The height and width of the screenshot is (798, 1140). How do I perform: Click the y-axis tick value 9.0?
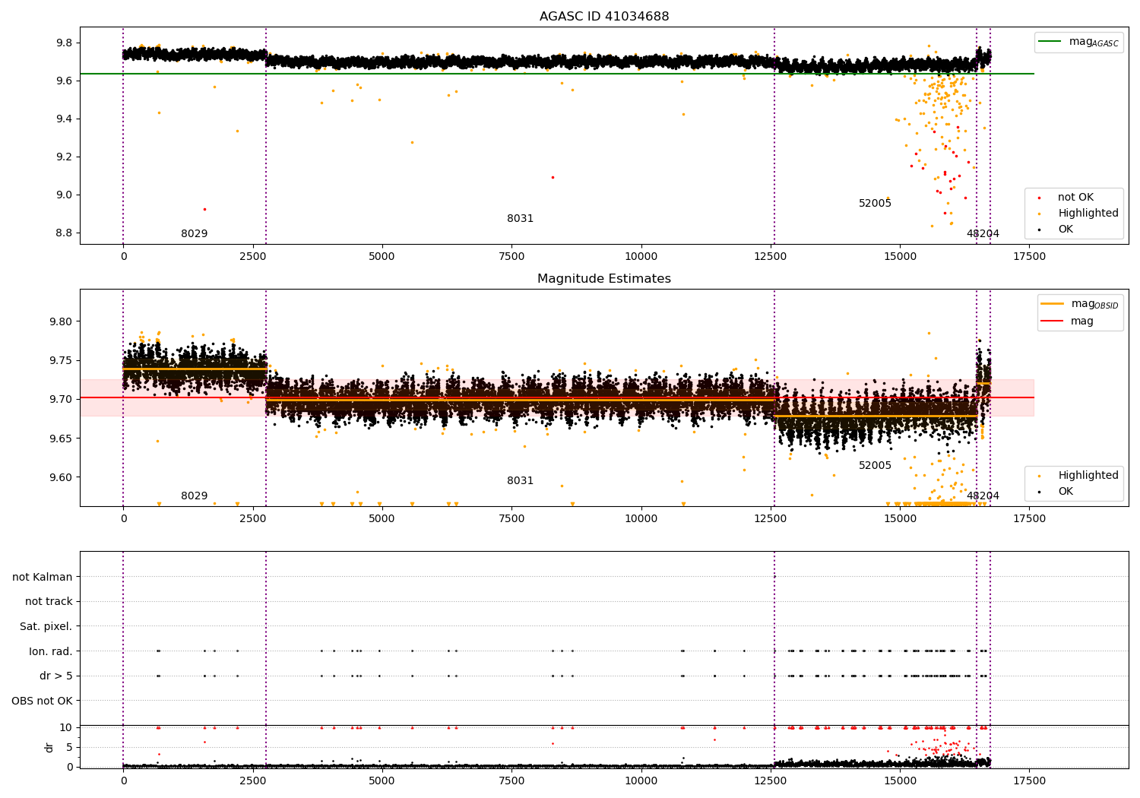pos(63,195)
